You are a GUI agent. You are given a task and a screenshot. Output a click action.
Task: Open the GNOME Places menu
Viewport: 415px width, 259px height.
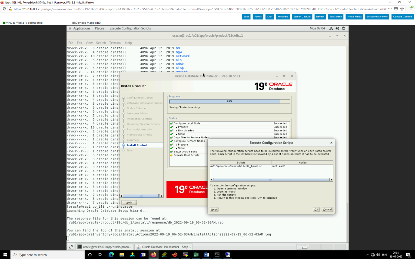pyautogui.click(x=100, y=29)
